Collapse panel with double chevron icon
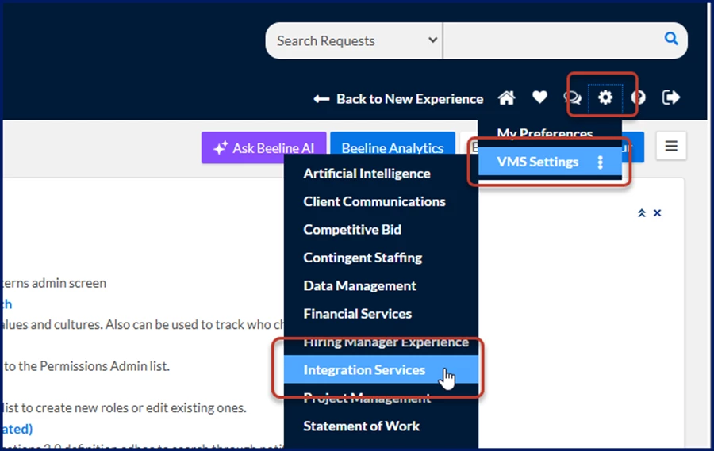Screen dimensions: 714x451 coord(642,213)
